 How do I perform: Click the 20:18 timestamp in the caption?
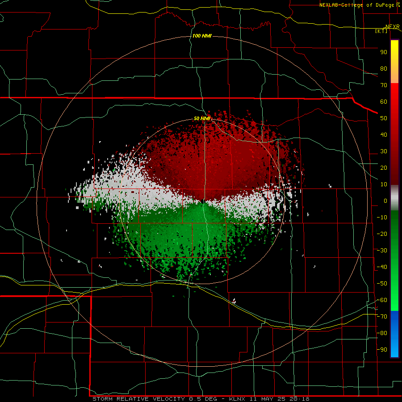(299, 399)
